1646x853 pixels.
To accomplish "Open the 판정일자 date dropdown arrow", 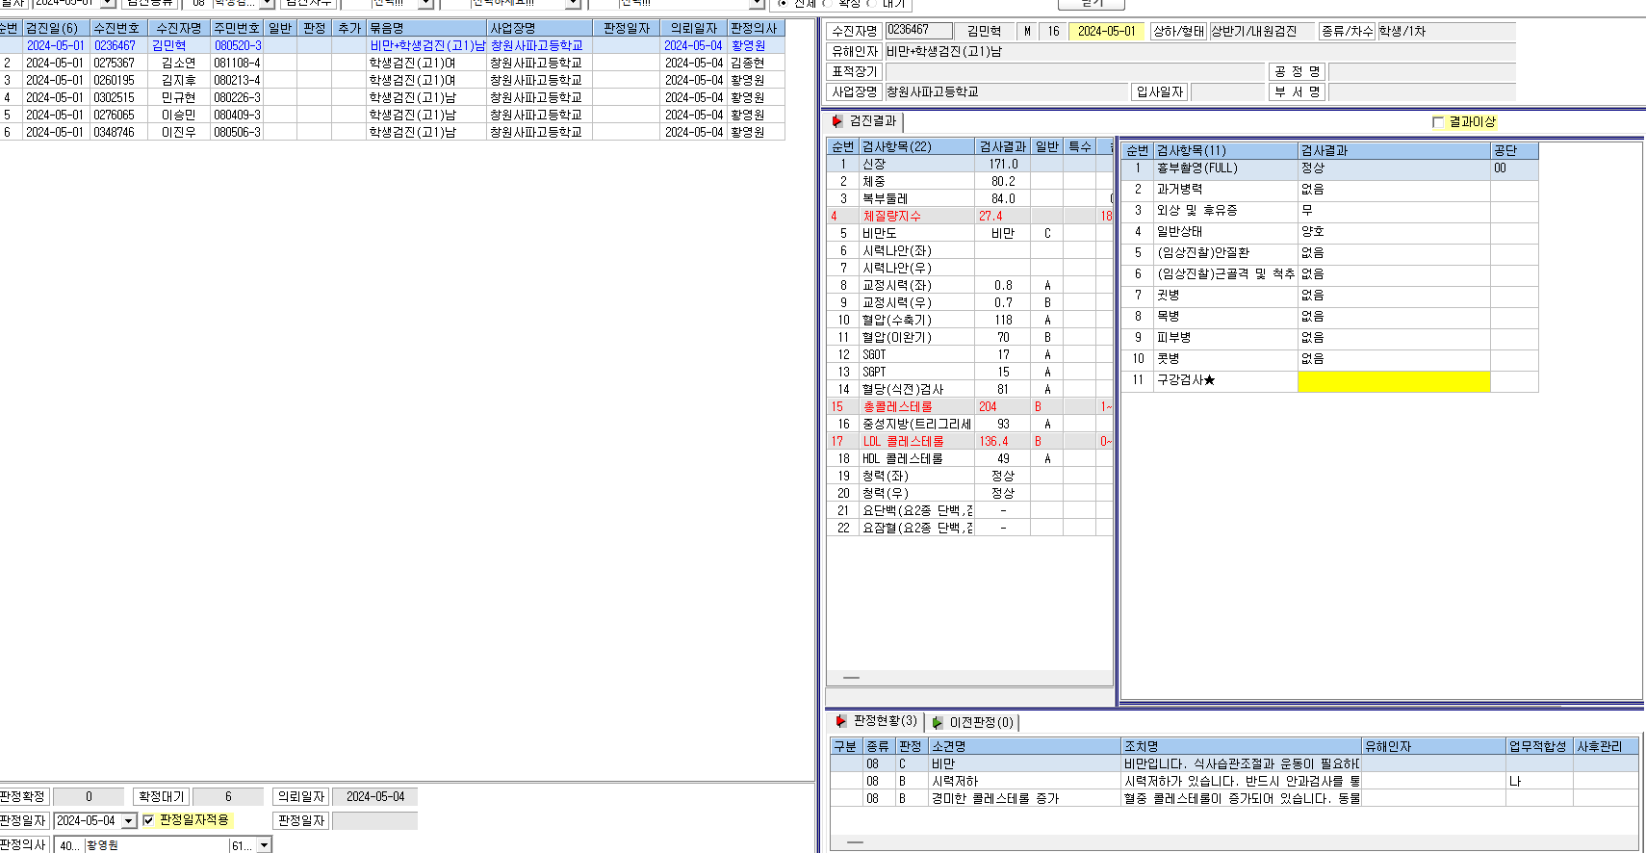I will pos(129,821).
